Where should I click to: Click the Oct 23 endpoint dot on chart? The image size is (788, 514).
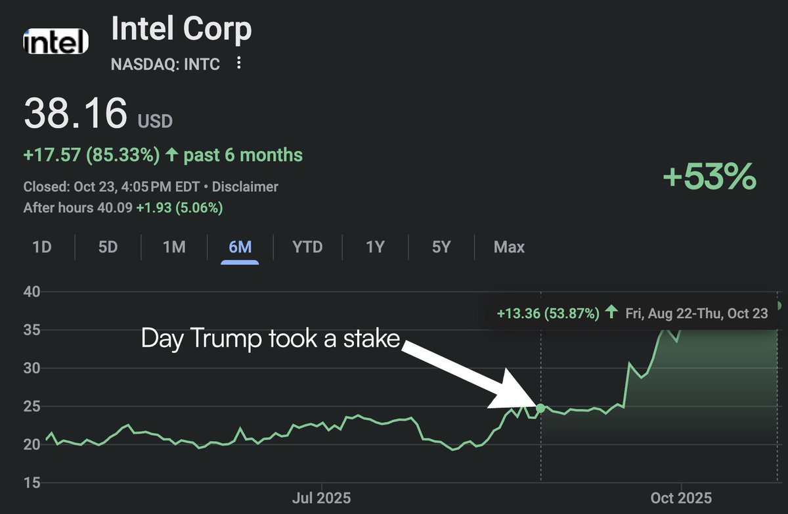[779, 306]
